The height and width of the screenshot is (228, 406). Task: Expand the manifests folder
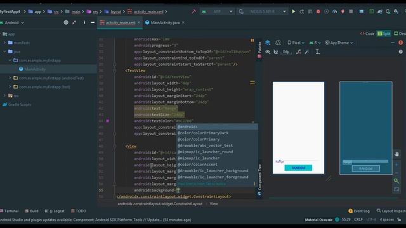(5, 42)
